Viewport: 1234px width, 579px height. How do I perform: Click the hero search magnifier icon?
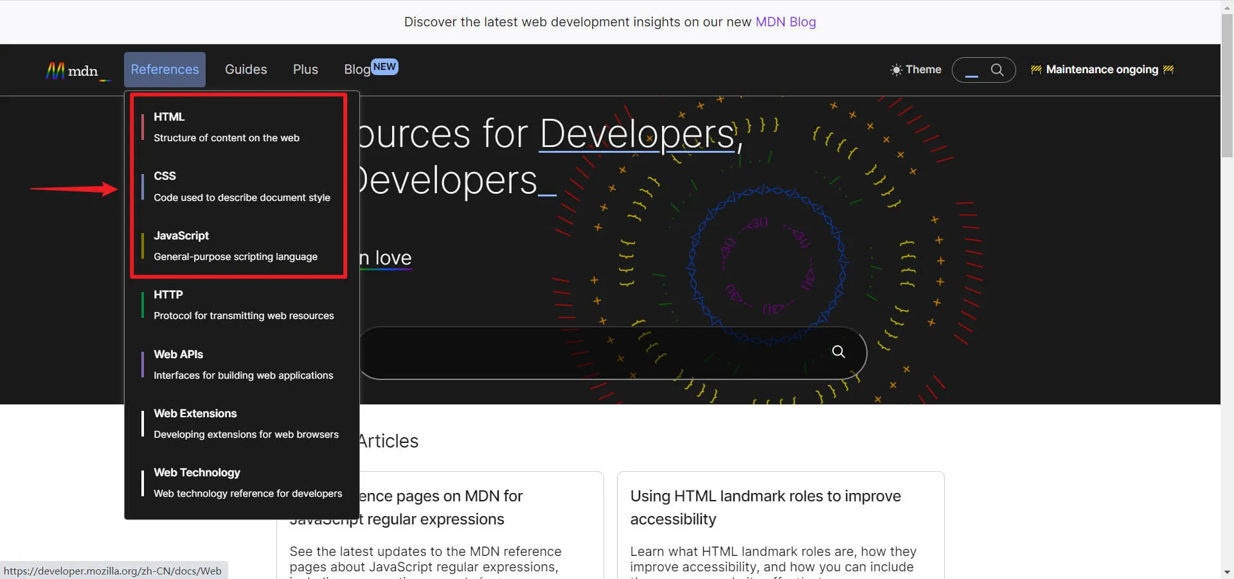pos(838,352)
